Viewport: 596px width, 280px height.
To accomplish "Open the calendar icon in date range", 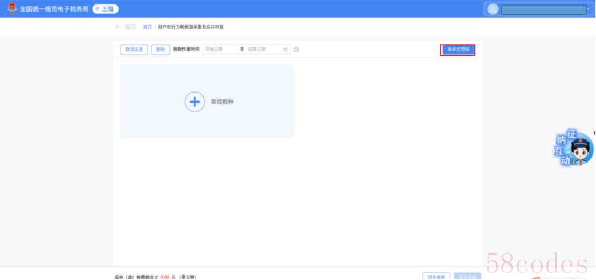I will 285,50.
